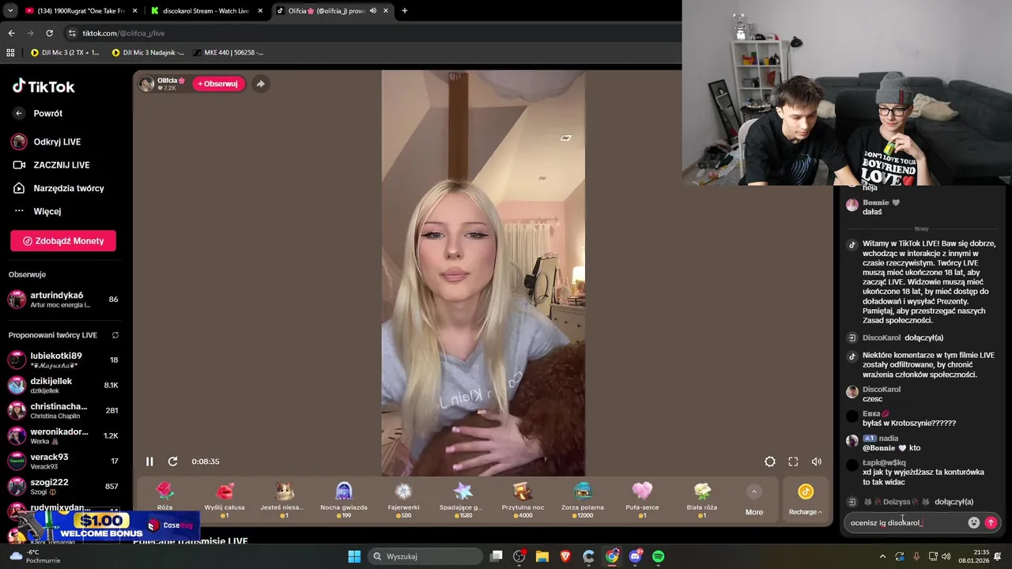Viewport: 1012px width, 569px height.
Task: Send the Zorza polarna gift
Action: 583,499
